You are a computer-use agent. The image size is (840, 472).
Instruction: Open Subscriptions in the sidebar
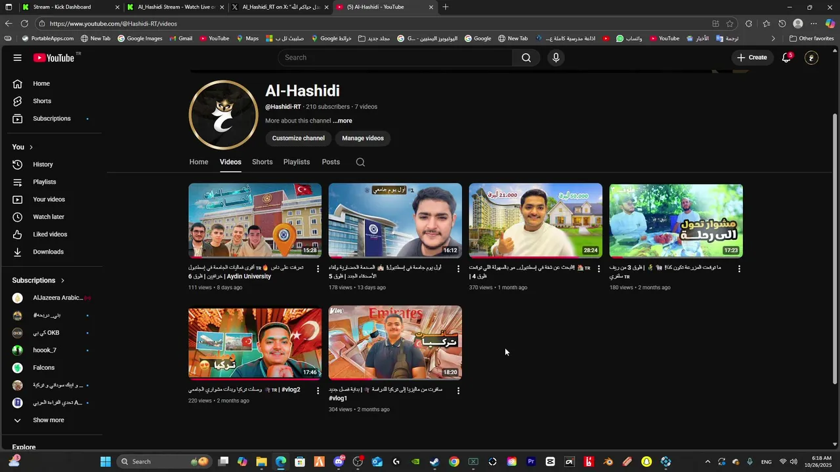point(52,119)
